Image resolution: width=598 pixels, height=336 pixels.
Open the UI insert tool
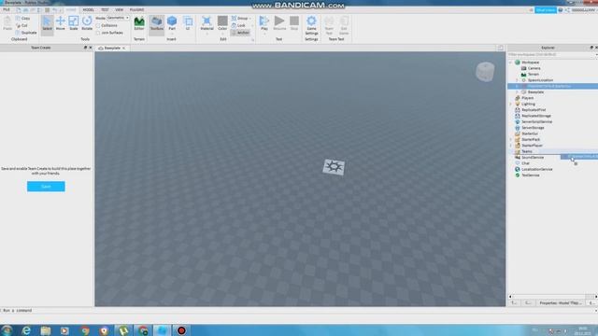click(x=188, y=23)
